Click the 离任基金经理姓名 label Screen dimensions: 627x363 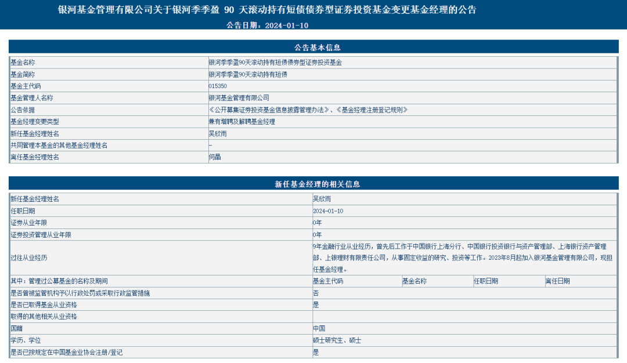35,157
